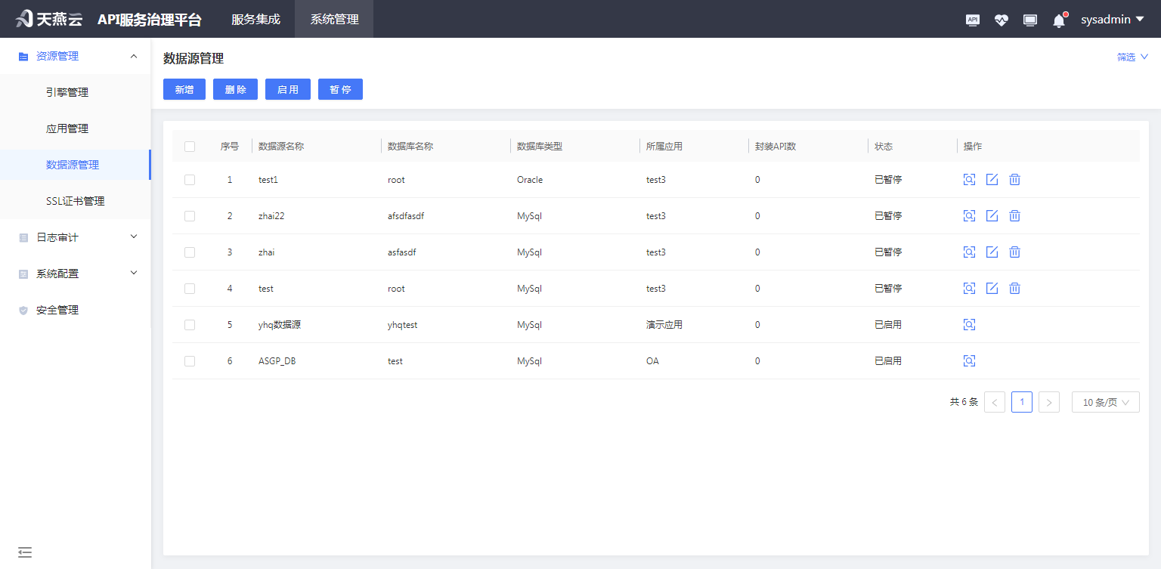The image size is (1161, 569).
Task: Open the 筛选 filter link
Action: (1132, 57)
